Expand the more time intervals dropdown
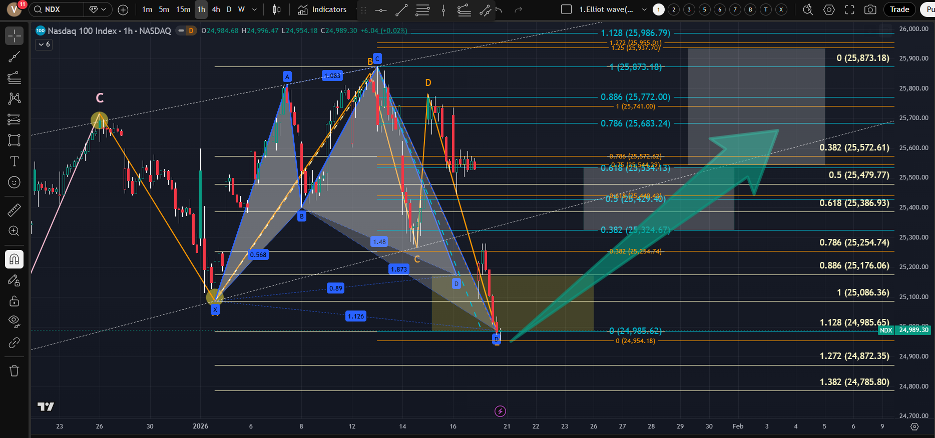The height and width of the screenshot is (438, 935). point(254,9)
